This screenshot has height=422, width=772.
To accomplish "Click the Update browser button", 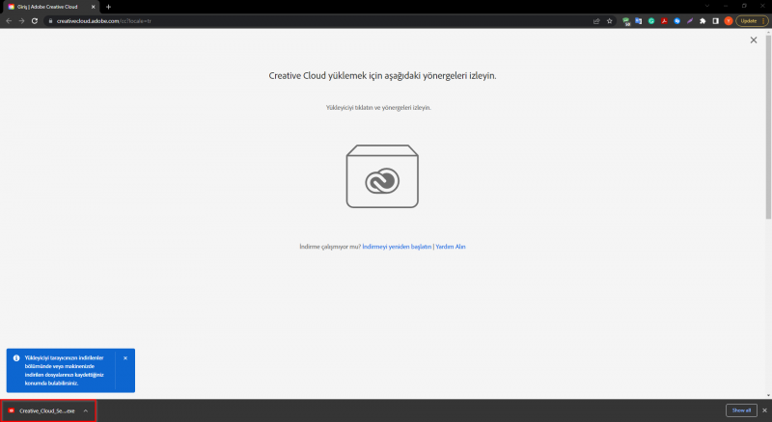I will [x=752, y=21].
